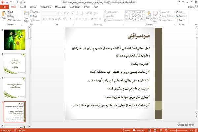Expand the Section dropdown
Image resolution: width=198 pixels, height=132 pixels.
[35, 20]
